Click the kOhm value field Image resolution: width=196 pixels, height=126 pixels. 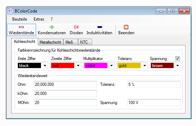[65, 94]
